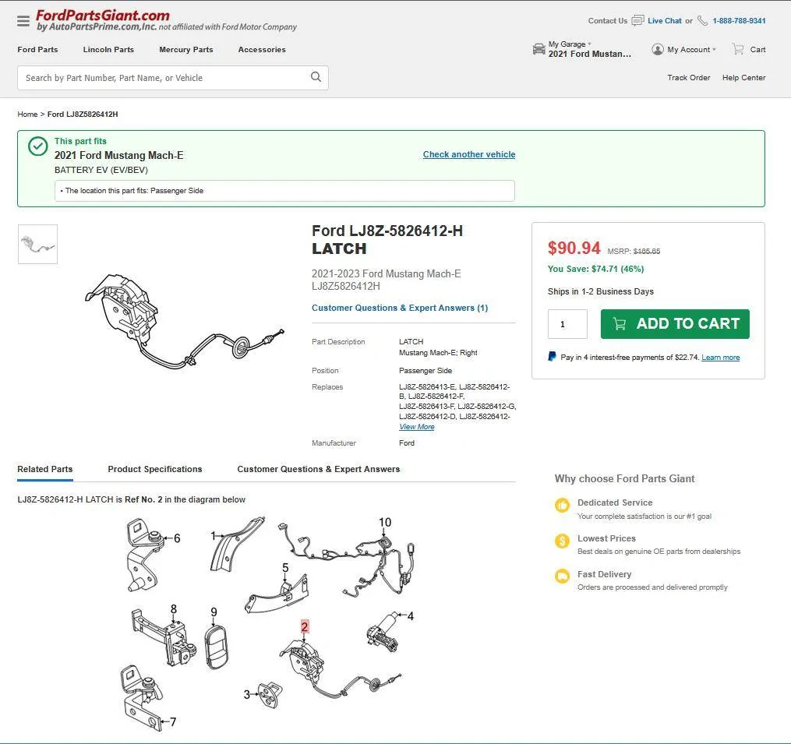791x744 pixels.
Task: Click the My Garage car icon
Action: (539, 49)
